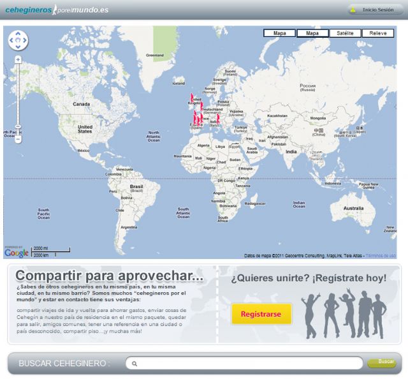Zoom in with the plus button
The image size is (408, 379).
tap(18, 59)
